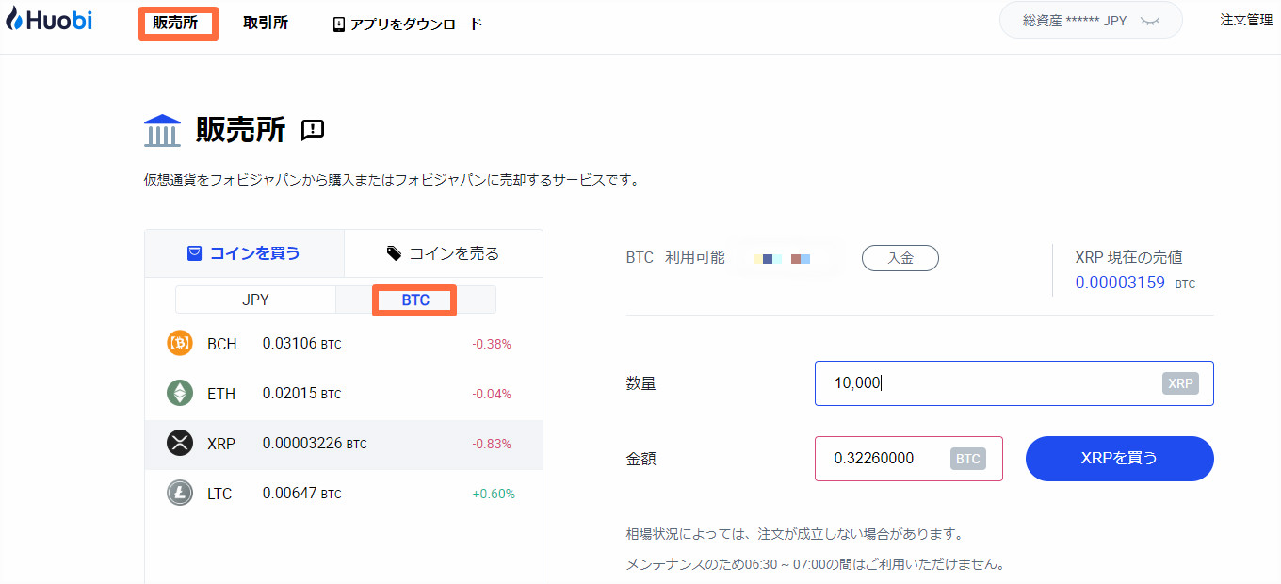Click the app download phone icon
The image size is (1281, 584).
coord(339,24)
